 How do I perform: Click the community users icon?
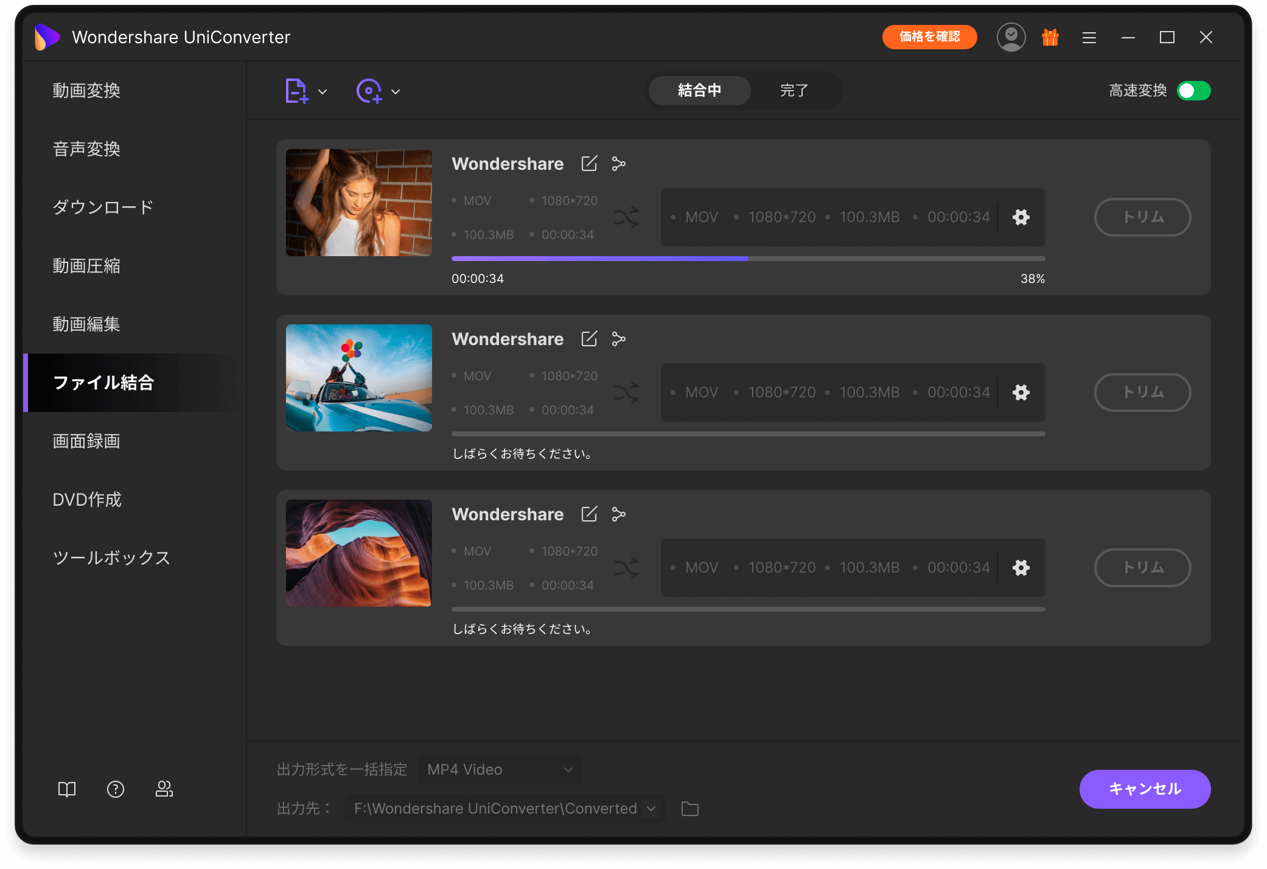(164, 789)
